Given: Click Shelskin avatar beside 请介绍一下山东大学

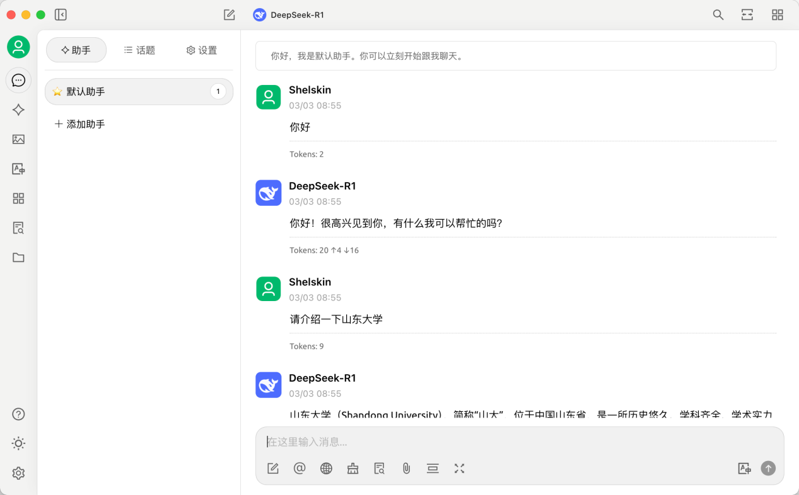Looking at the screenshot, I should pyautogui.click(x=269, y=289).
